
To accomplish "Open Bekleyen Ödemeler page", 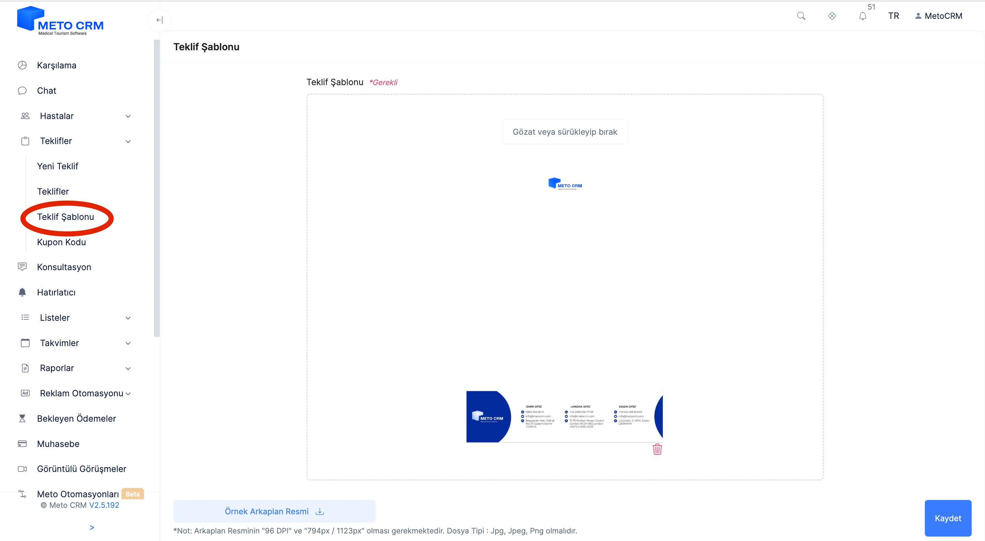I will point(77,419).
